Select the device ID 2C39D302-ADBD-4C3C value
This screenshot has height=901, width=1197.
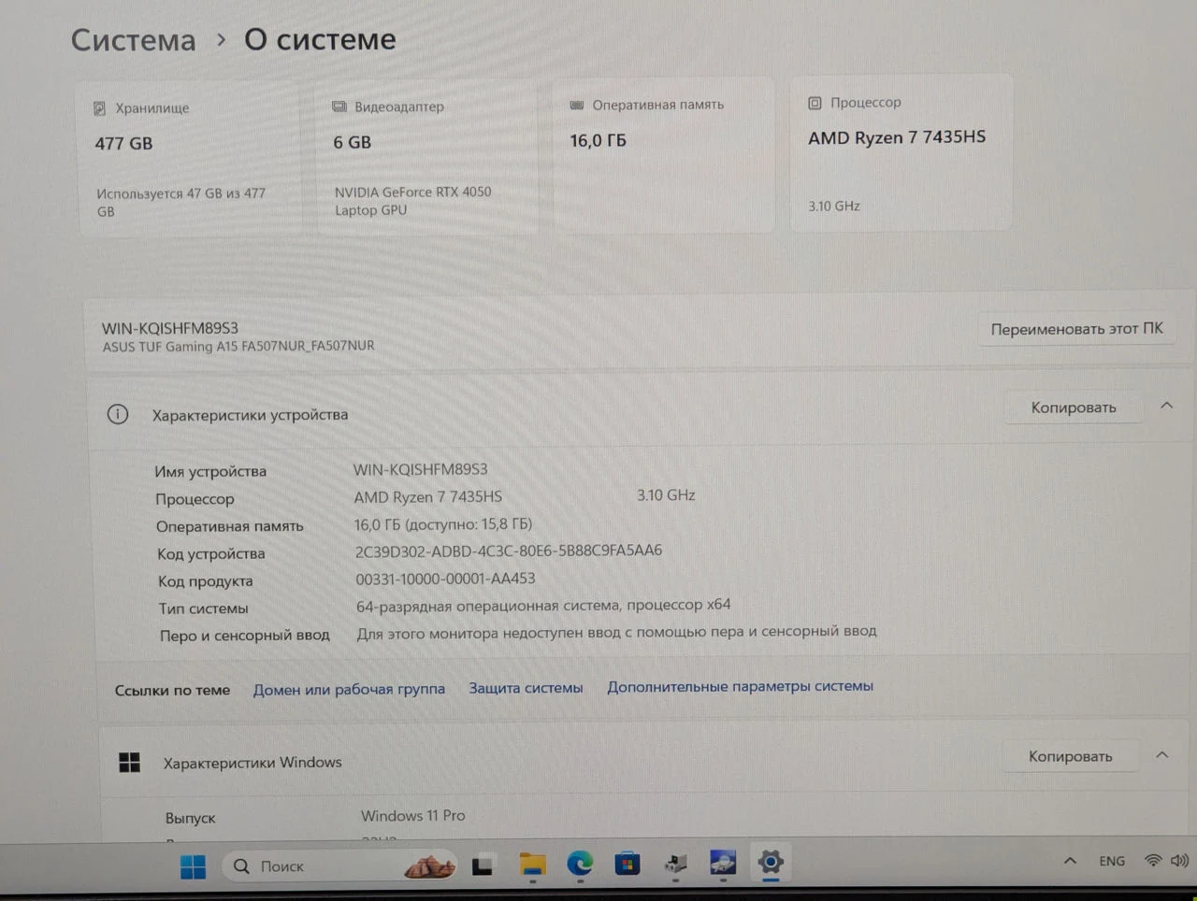[509, 551]
